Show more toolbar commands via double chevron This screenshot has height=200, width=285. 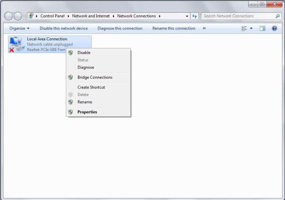(x=204, y=28)
